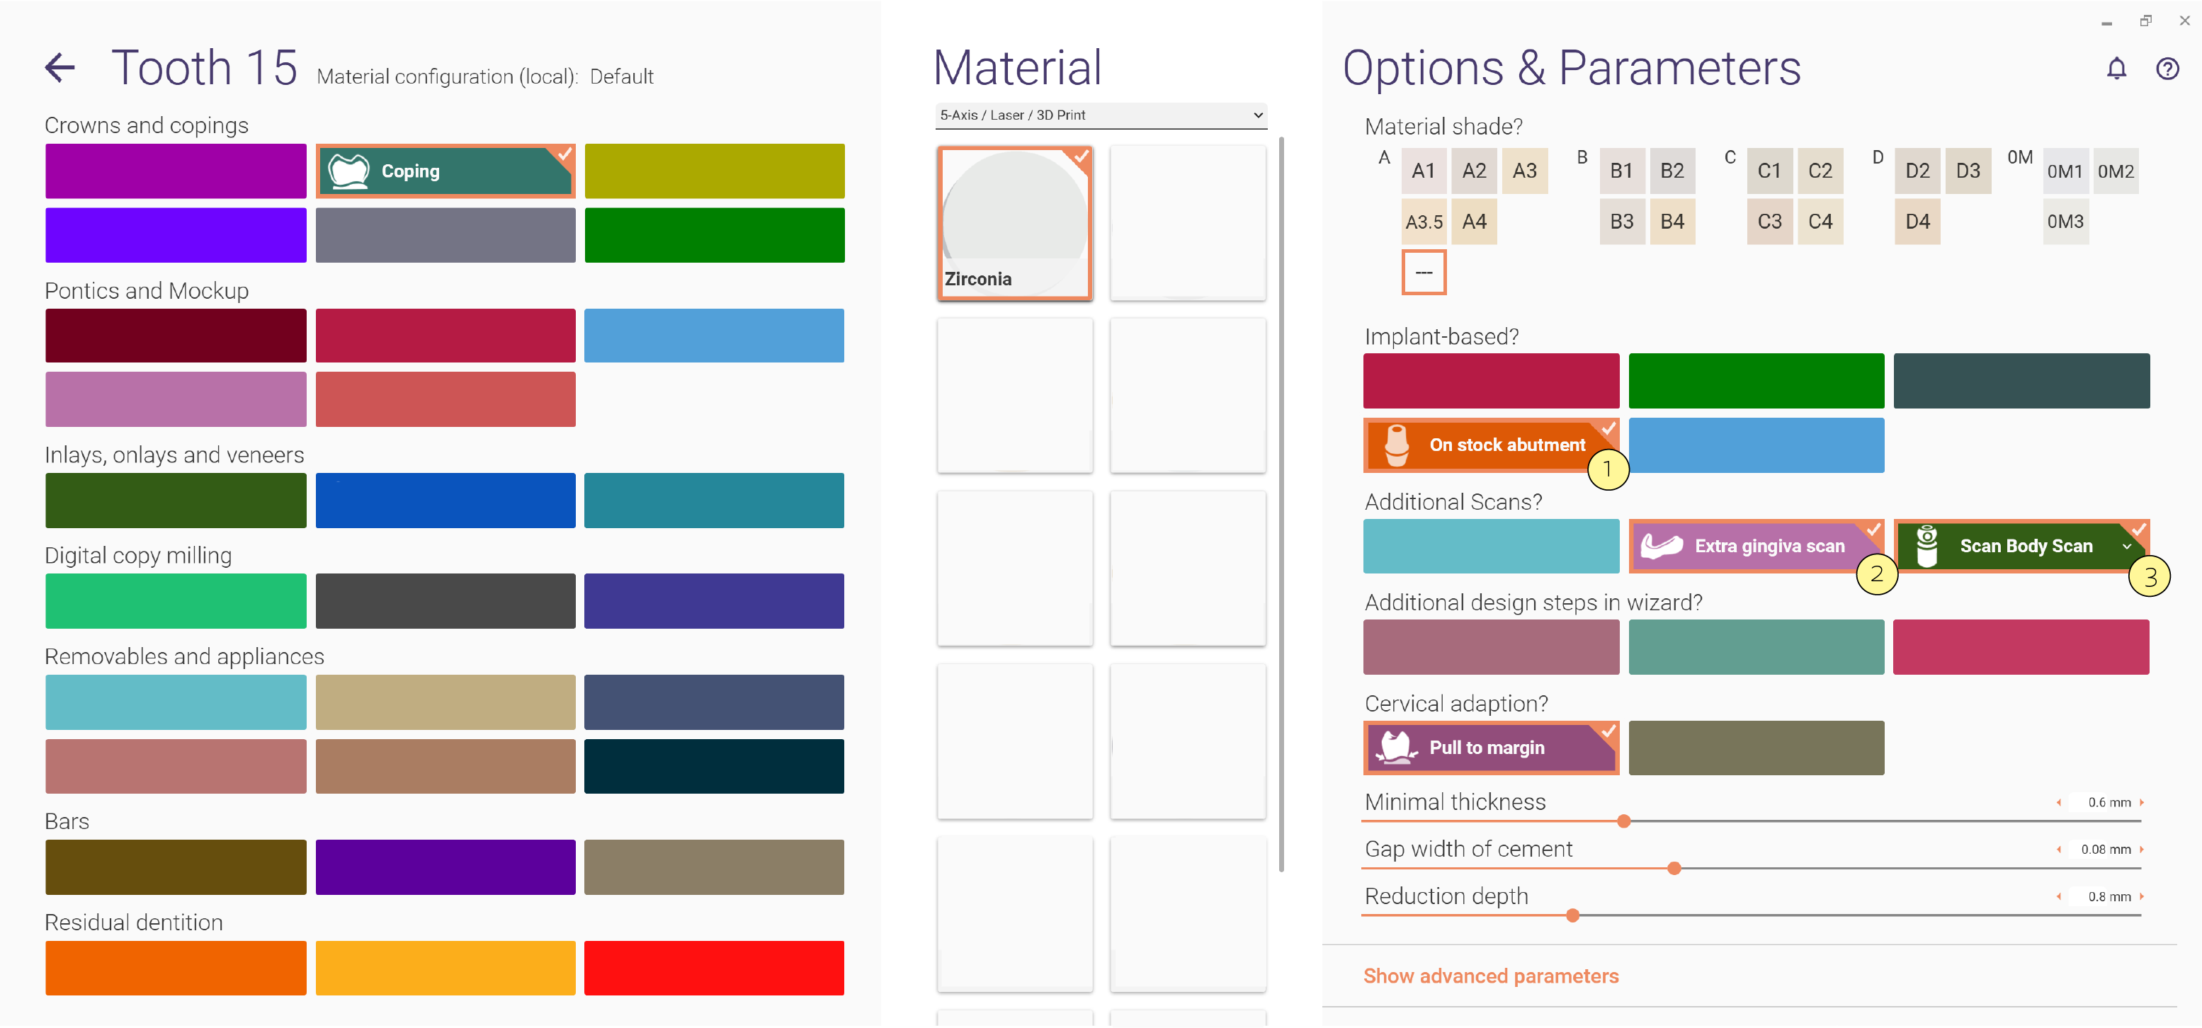Screen dimensions: 2202x1028
Task: Toggle the Extra gingiva scan option
Action: 1756,545
